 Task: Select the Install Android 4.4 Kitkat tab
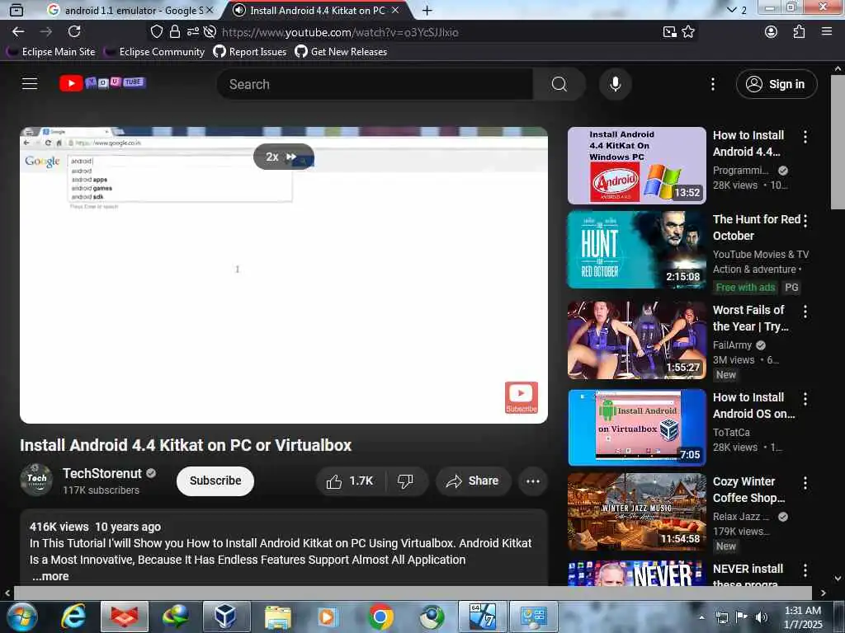click(318, 10)
